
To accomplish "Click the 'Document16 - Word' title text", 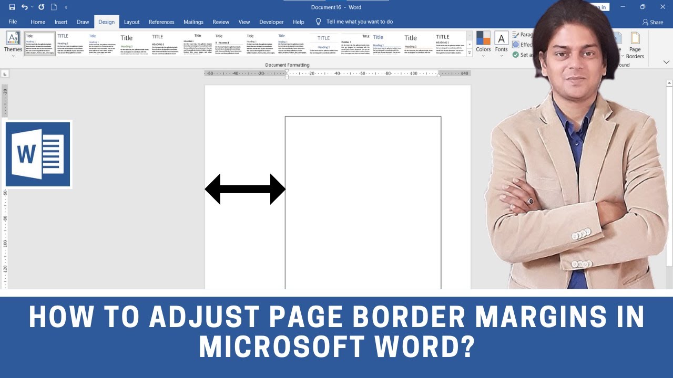I will pyautogui.click(x=336, y=7).
